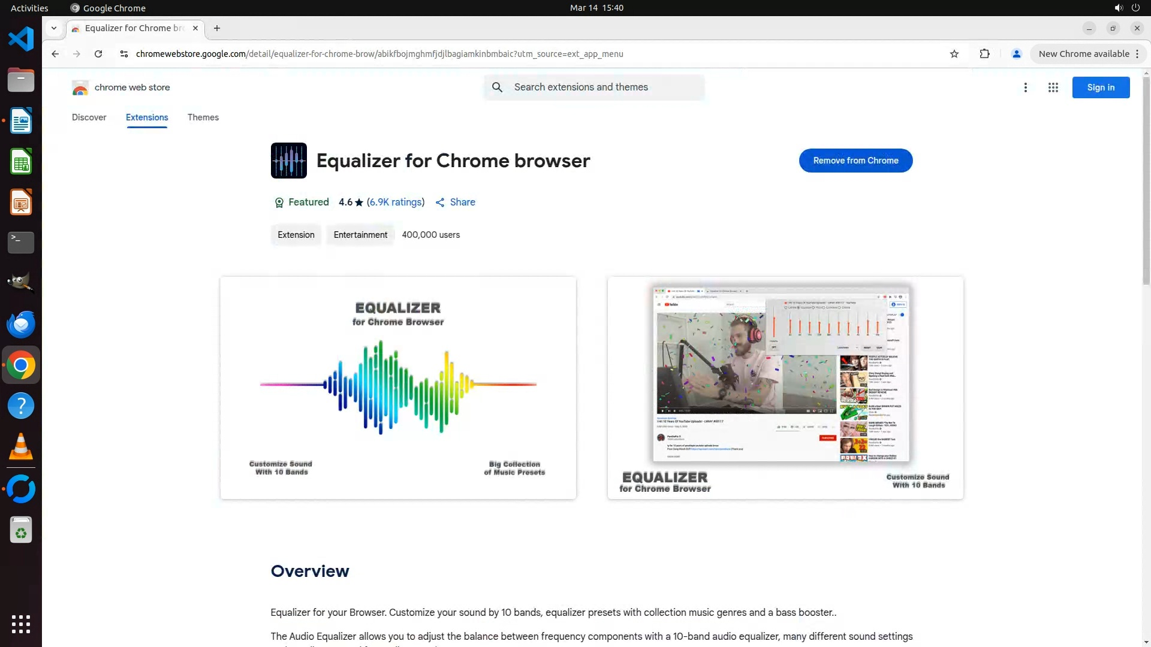Switch to the Themes tab
The image size is (1151, 647).
click(203, 117)
